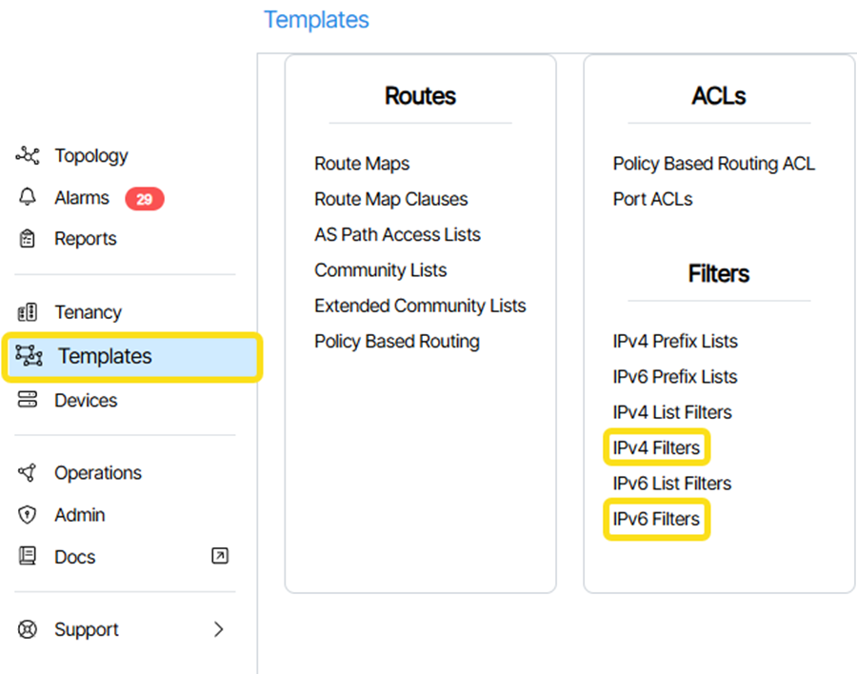
Task: Click the Tenancy building icon
Action: click(27, 312)
